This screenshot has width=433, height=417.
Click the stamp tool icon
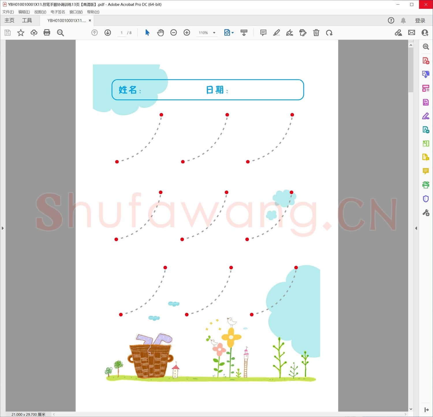click(303, 33)
